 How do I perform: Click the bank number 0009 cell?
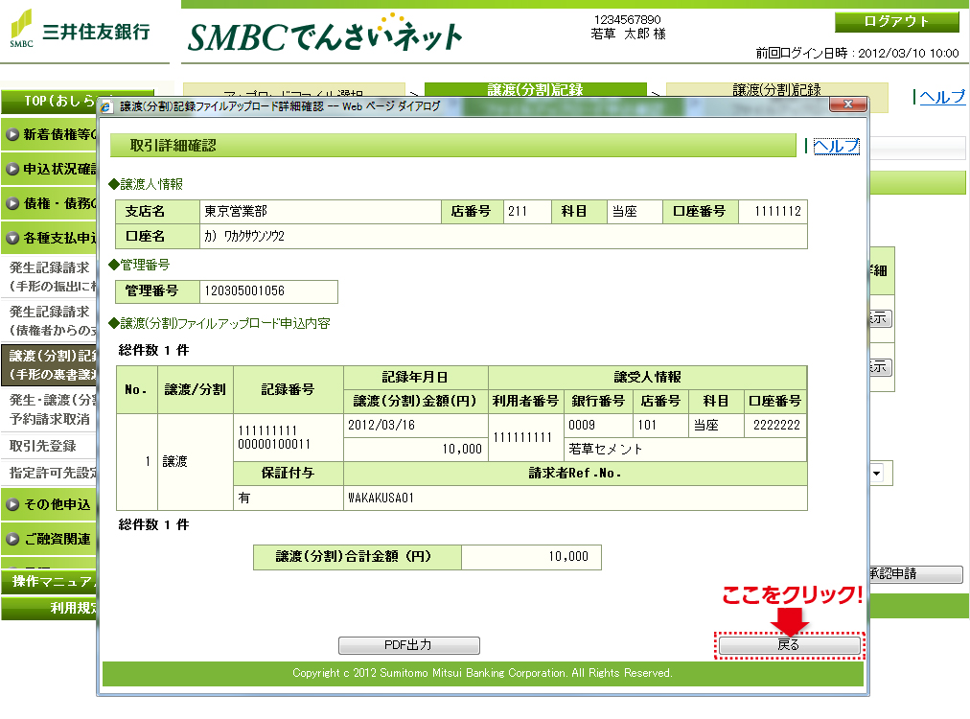(598, 425)
